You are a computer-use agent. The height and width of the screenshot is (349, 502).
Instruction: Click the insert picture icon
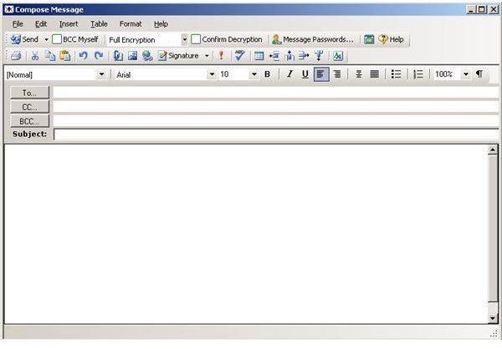point(132,56)
